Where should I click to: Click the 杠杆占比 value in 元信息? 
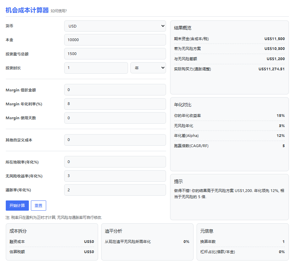click(281, 252)
